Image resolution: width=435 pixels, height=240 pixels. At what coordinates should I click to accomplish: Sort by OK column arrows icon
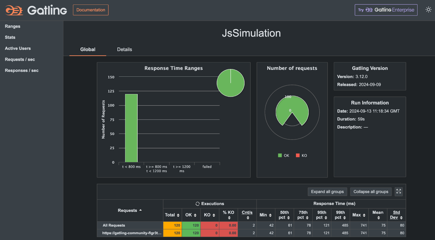pyautogui.click(x=195, y=215)
